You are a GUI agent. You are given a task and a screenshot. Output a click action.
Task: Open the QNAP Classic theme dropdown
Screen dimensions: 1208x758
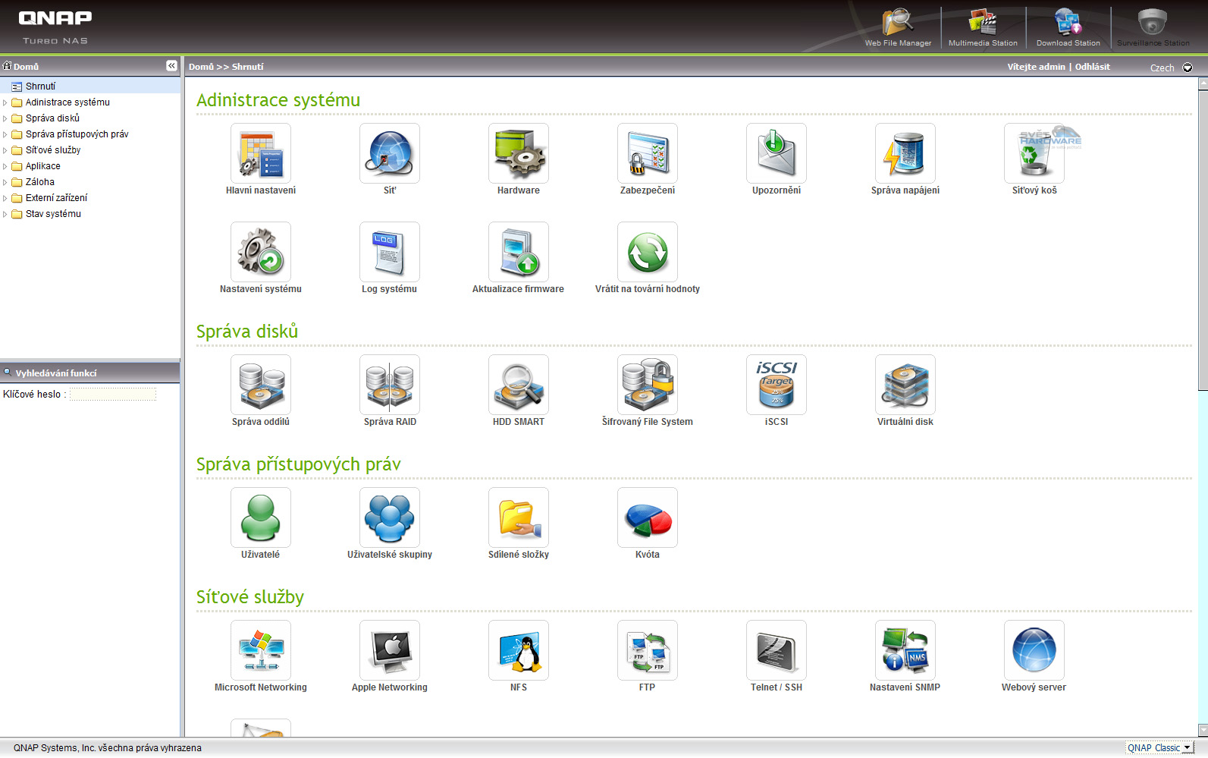pyautogui.click(x=1187, y=748)
